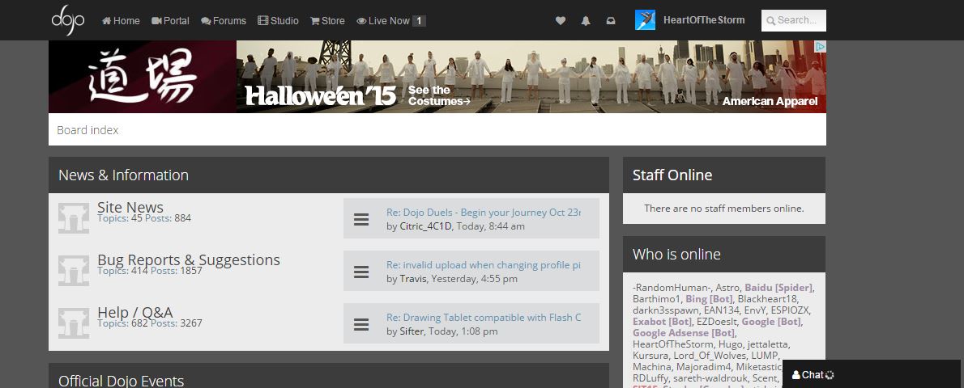Click Hugo in online list
The image size is (964, 388).
(x=731, y=344)
